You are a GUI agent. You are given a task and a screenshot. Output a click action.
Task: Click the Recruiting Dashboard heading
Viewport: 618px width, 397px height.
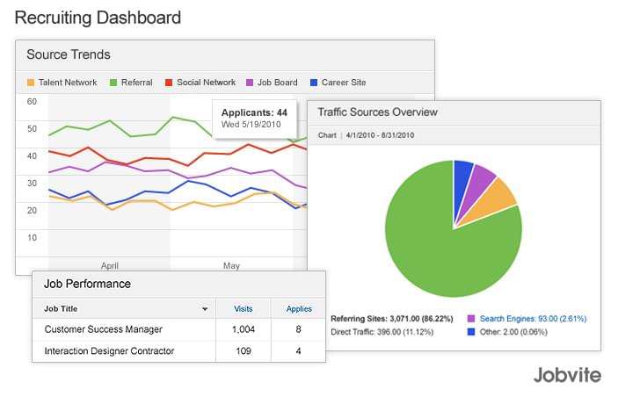pos(98,18)
